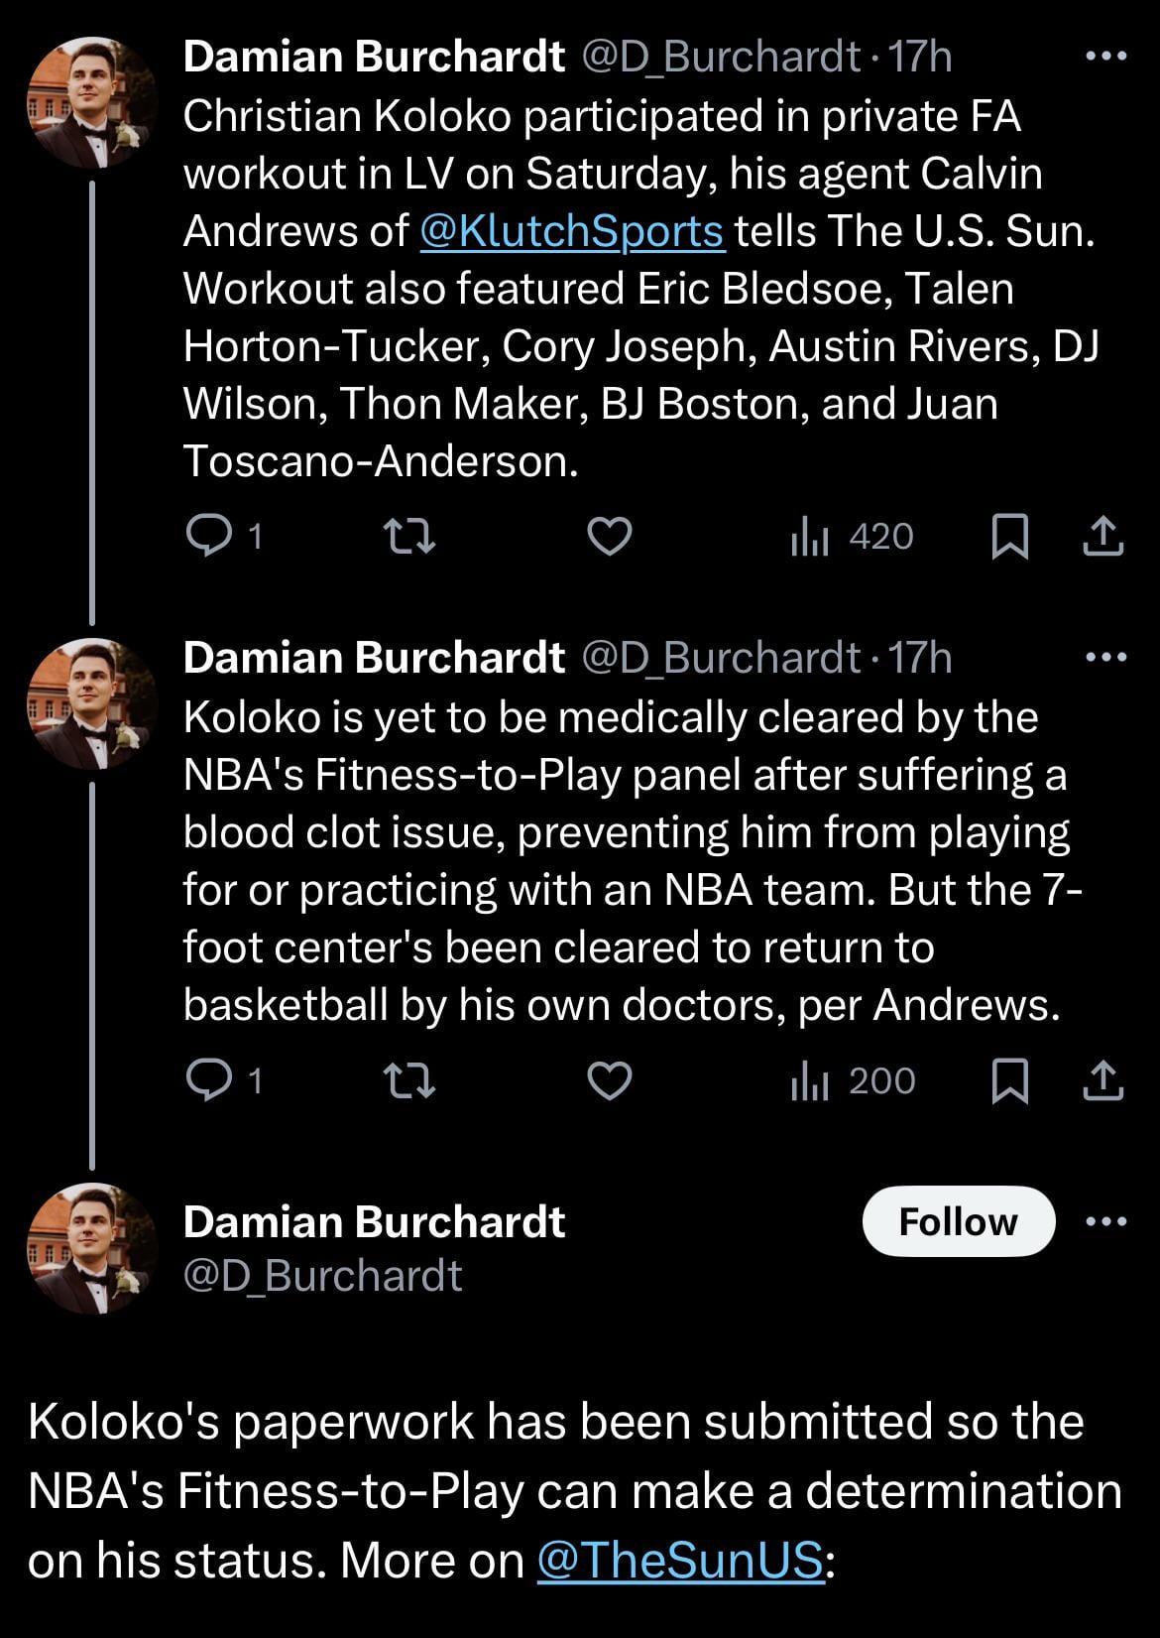Open more options on first tweet

click(1106, 58)
